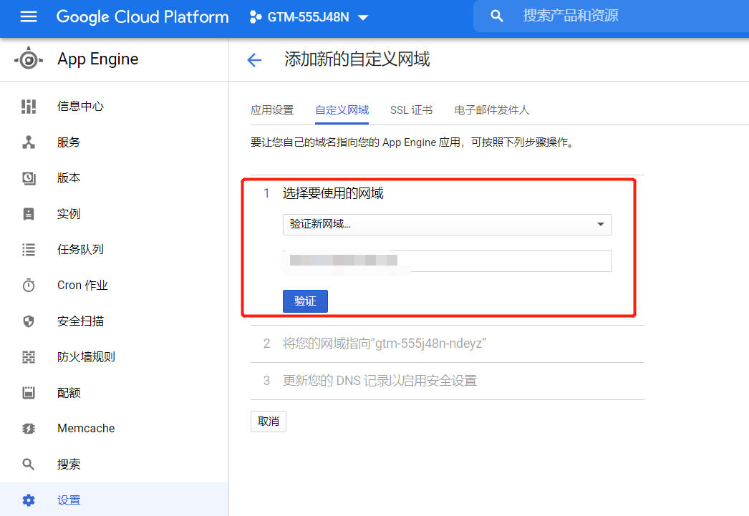The image size is (749, 516).
Task: Open the GTM-555J48N project selector dropdown
Action: (x=309, y=17)
